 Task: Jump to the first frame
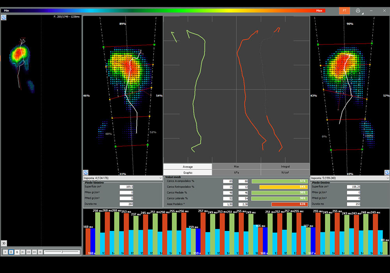click(x=23, y=252)
